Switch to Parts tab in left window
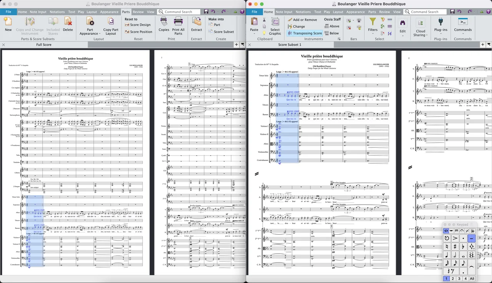Screen dimensions: 492x283 (126, 12)
